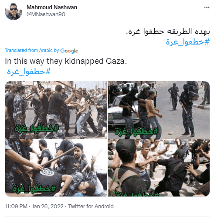The height and width of the screenshot is (217, 214).
Task: Click the 11:09 PM timestamp
Action: 16,207
